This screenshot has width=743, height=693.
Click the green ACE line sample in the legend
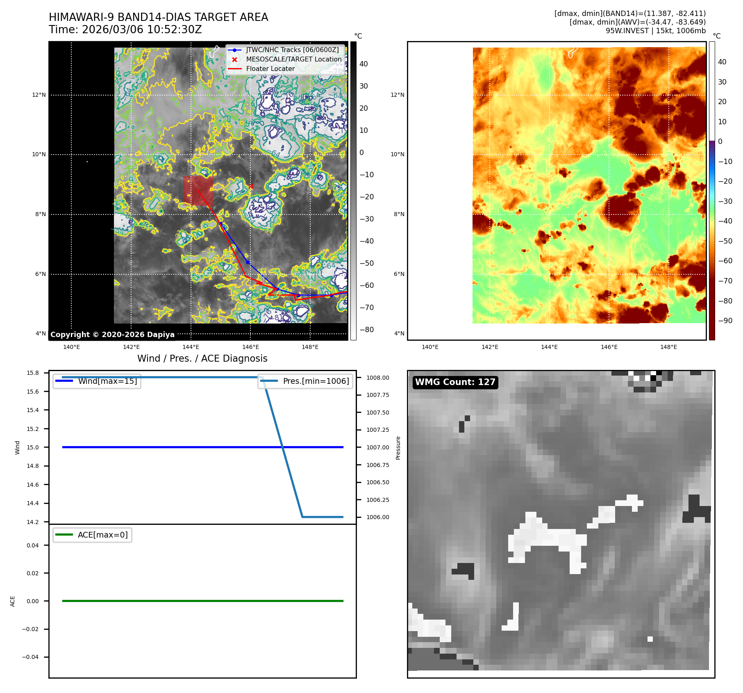coord(64,535)
